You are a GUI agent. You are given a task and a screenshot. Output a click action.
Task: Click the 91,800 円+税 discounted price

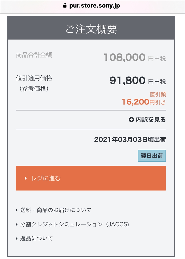click(x=138, y=81)
